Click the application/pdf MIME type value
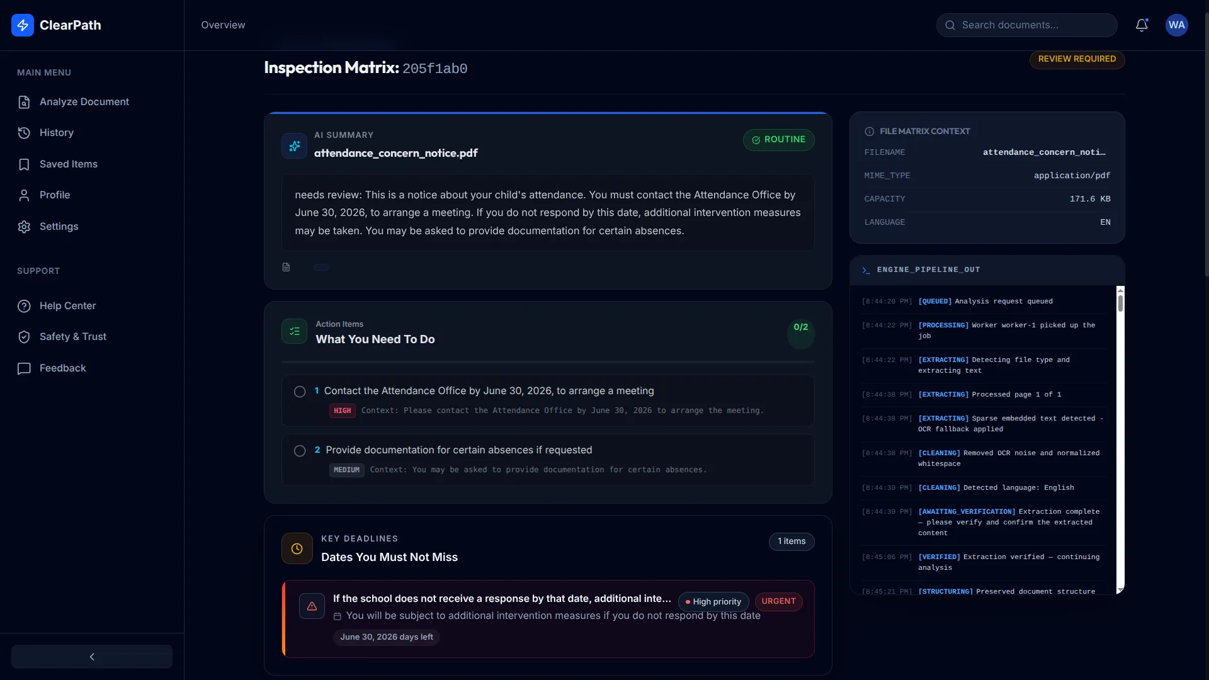 pyautogui.click(x=1072, y=176)
